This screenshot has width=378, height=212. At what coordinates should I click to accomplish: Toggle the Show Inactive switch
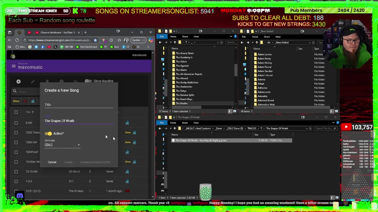pyautogui.click(x=88, y=81)
